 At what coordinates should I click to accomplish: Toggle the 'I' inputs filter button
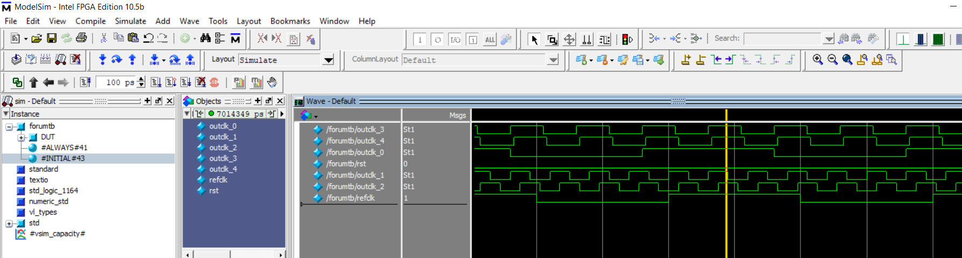coord(420,39)
